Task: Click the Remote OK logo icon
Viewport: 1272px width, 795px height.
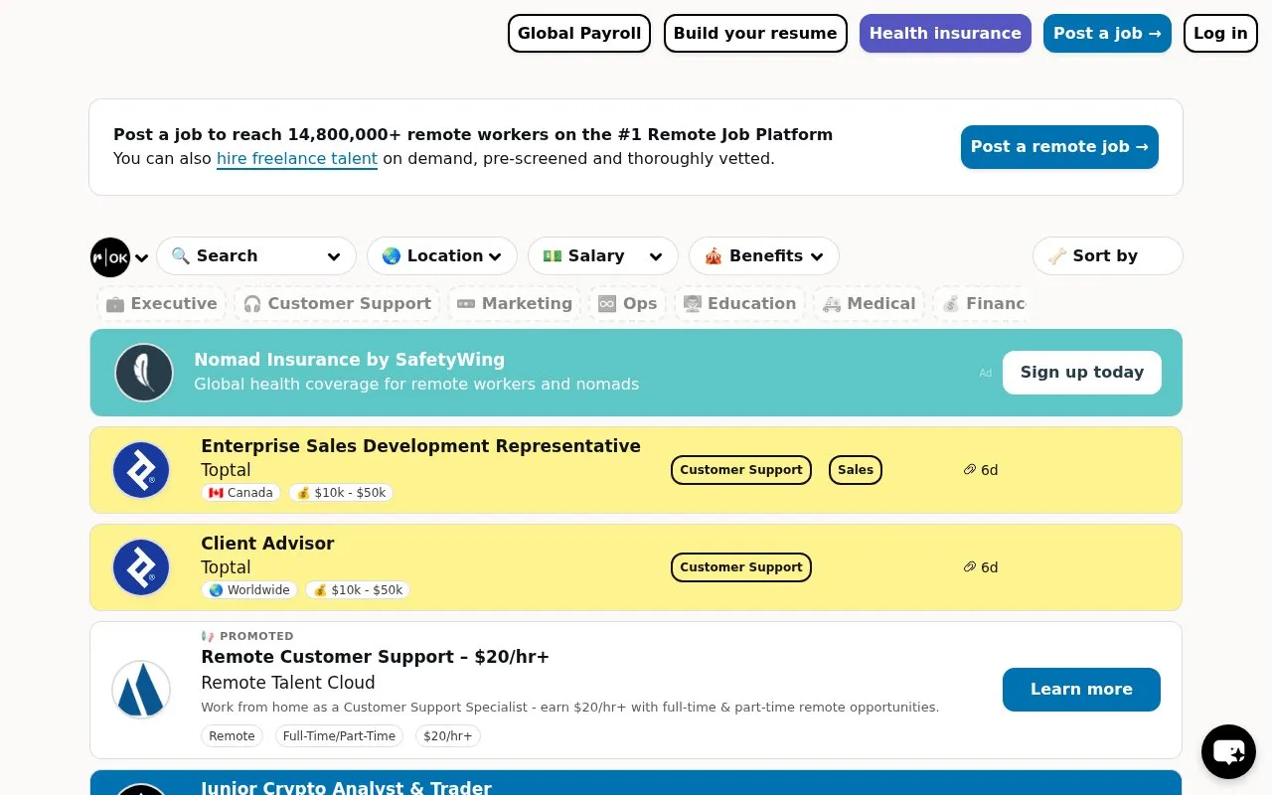Action: (x=110, y=257)
